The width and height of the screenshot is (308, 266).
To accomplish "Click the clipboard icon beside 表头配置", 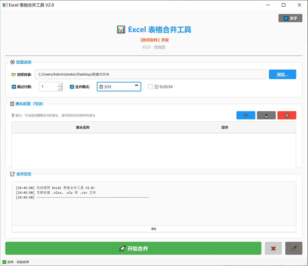I will (x=12, y=104).
